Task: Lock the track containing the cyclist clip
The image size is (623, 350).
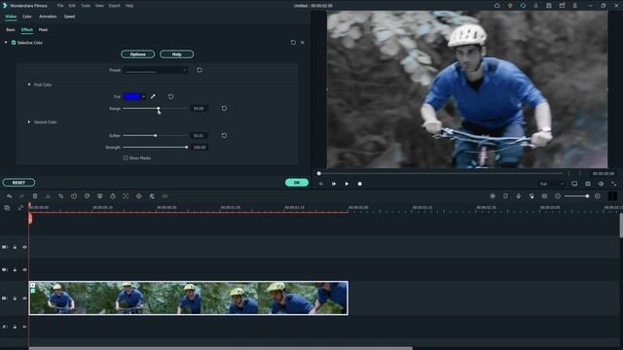Action: coord(15,298)
